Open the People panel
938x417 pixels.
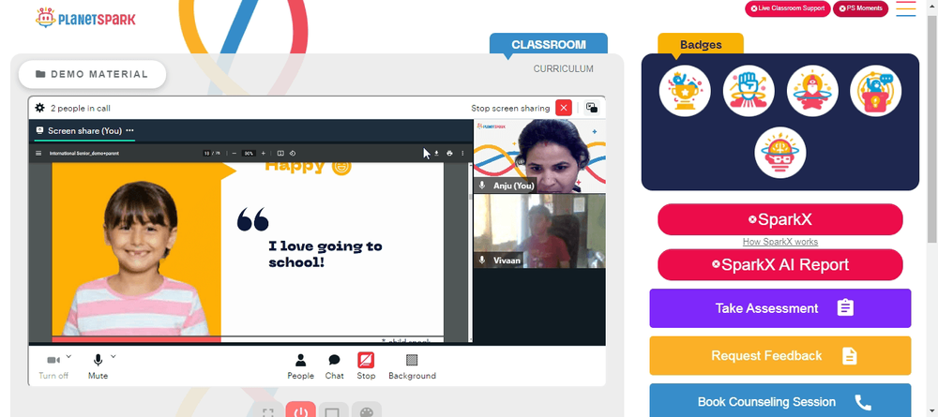point(300,366)
